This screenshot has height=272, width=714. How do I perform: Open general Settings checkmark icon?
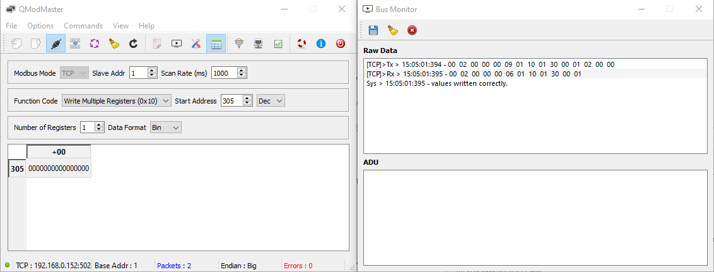point(278,44)
